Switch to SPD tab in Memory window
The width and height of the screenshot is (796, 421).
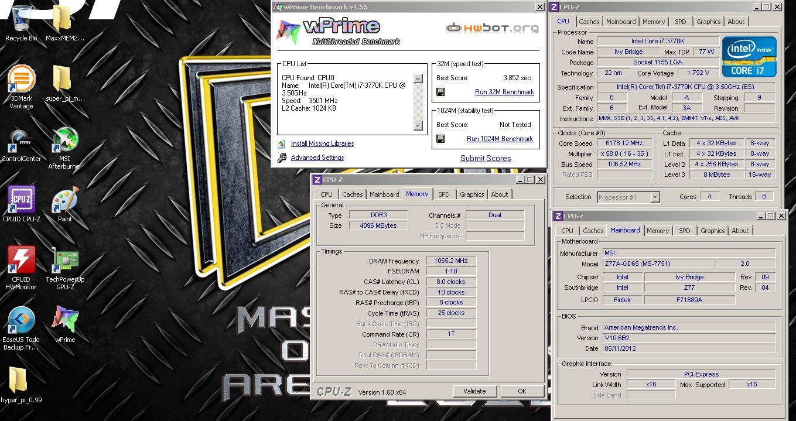click(444, 194)
